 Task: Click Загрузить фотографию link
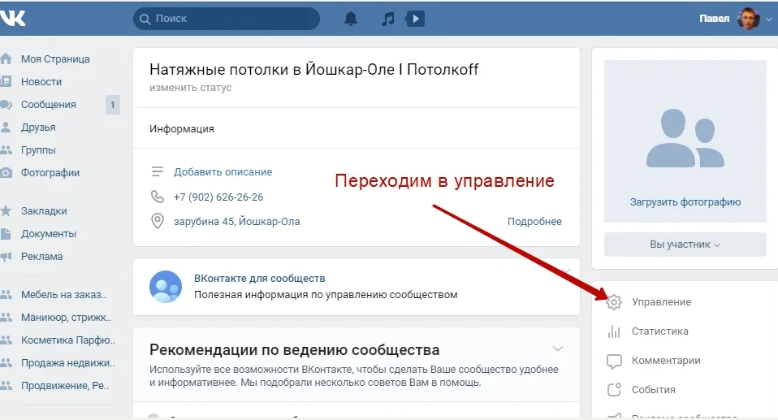click(x=685, y=202)
